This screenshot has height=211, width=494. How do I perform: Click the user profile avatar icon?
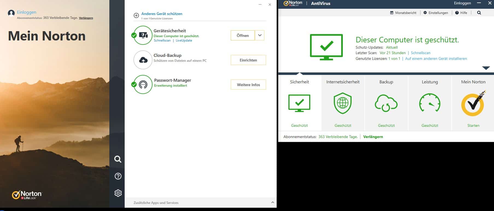11,13
